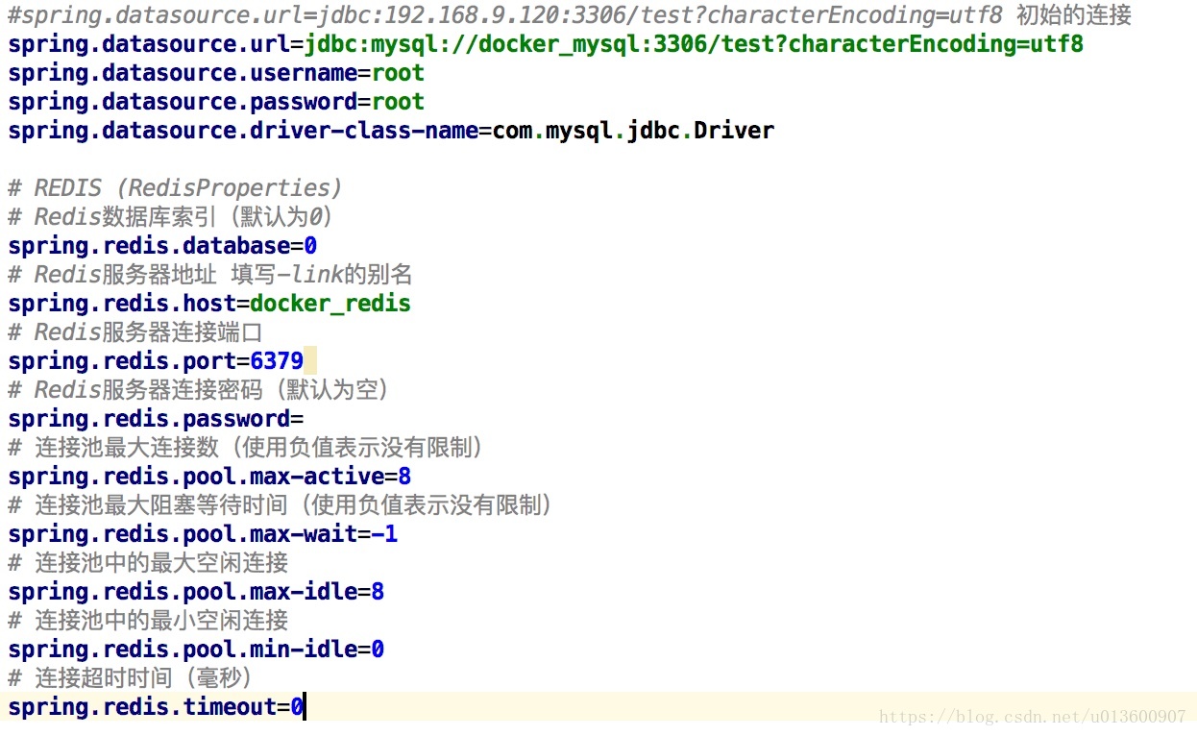Click the spring.redis.pool.max-active=8 line
Image resolution: width=1197 pixels, height=736 pixels.
[x=209, y=477]
